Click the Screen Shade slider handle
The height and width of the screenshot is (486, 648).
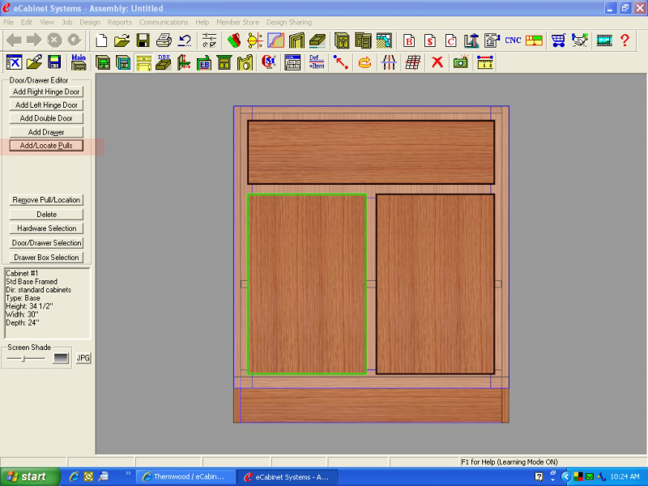(24, 358)
